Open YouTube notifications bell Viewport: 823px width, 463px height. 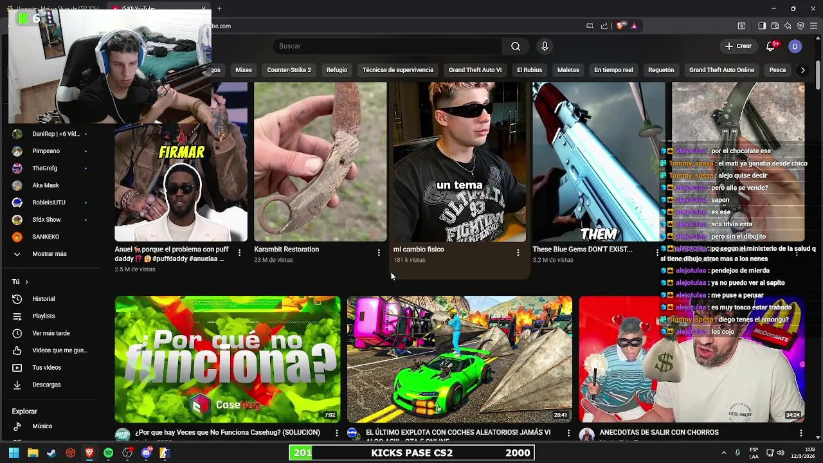tap(770, 46)
